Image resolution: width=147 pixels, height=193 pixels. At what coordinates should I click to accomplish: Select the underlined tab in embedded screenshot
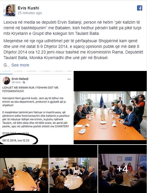coord(6,72)
